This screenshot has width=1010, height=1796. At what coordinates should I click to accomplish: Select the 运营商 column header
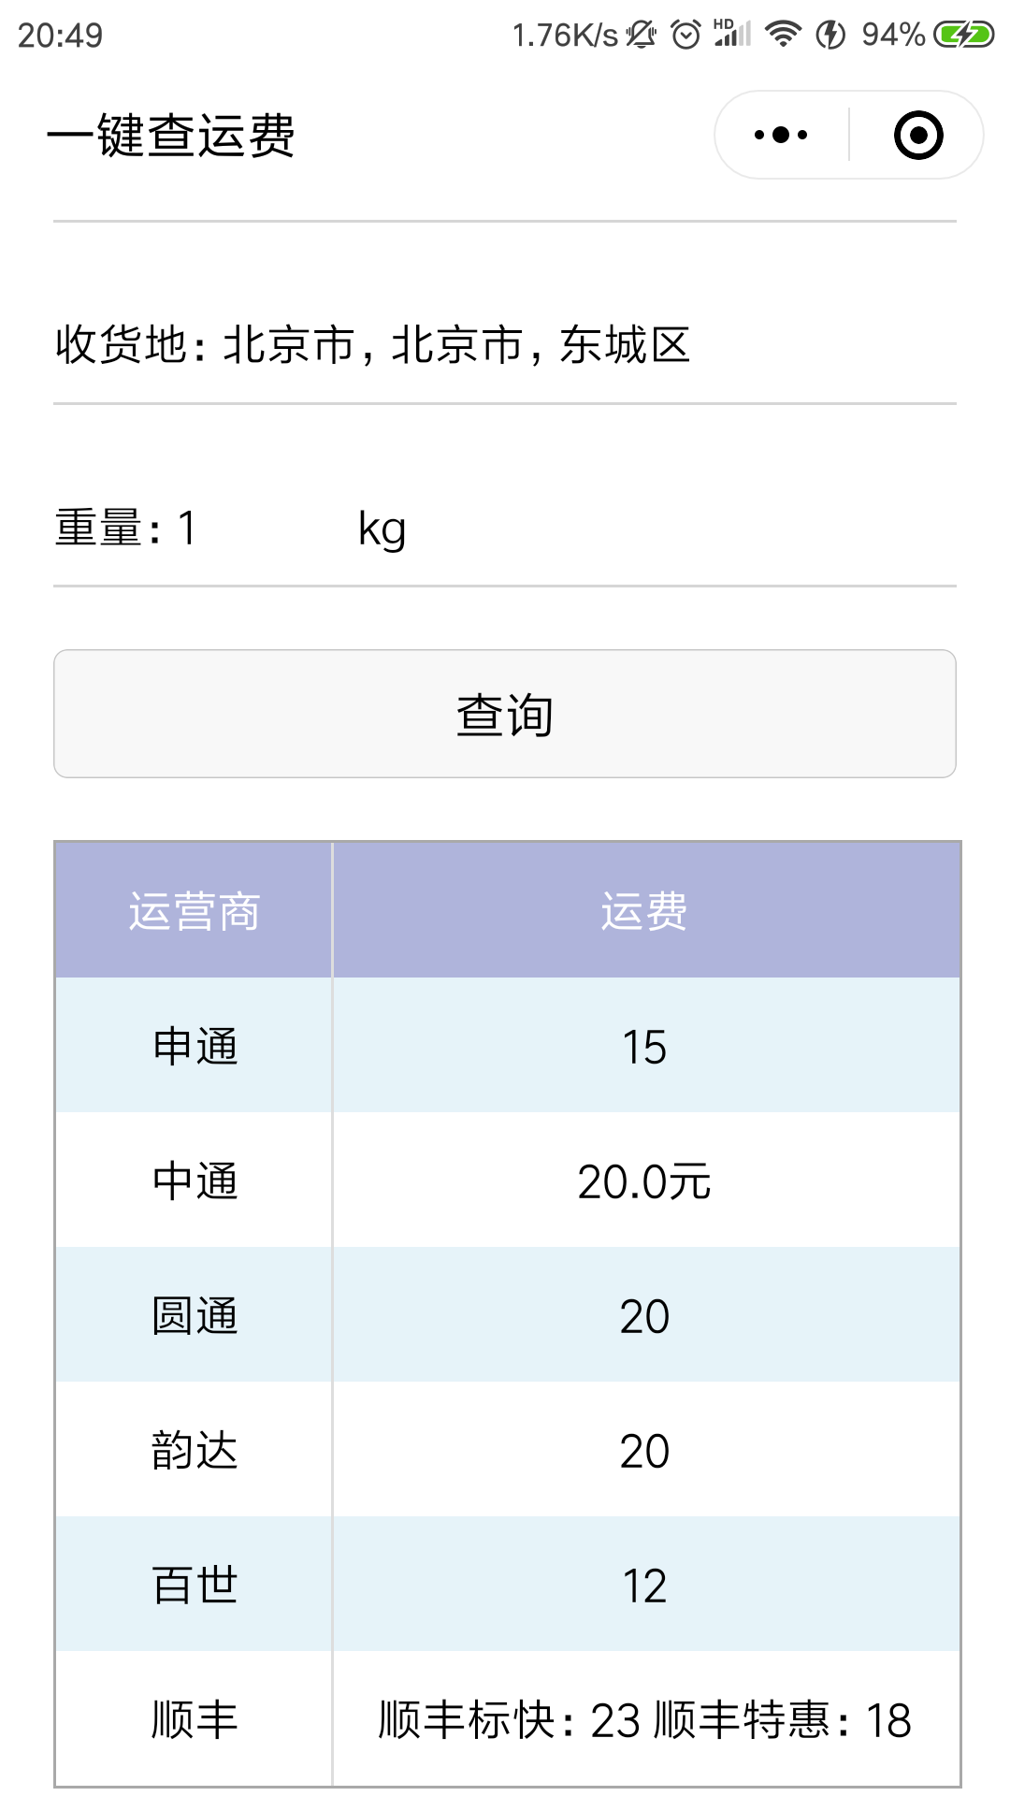tap(194, 910)
